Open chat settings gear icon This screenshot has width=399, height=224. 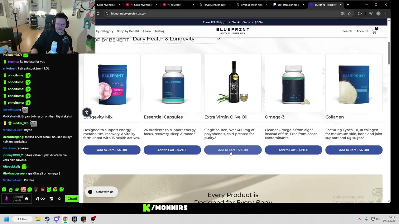pyautogui.click(x=59, y=199)
